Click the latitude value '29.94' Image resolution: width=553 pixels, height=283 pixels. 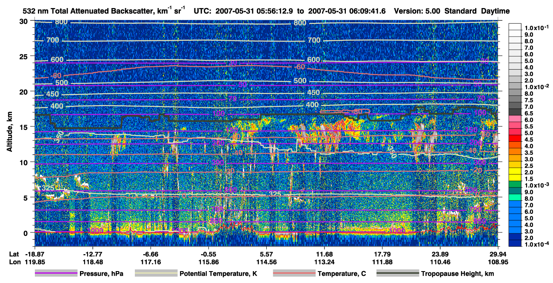pyautogui.click(x=498, y=254)
